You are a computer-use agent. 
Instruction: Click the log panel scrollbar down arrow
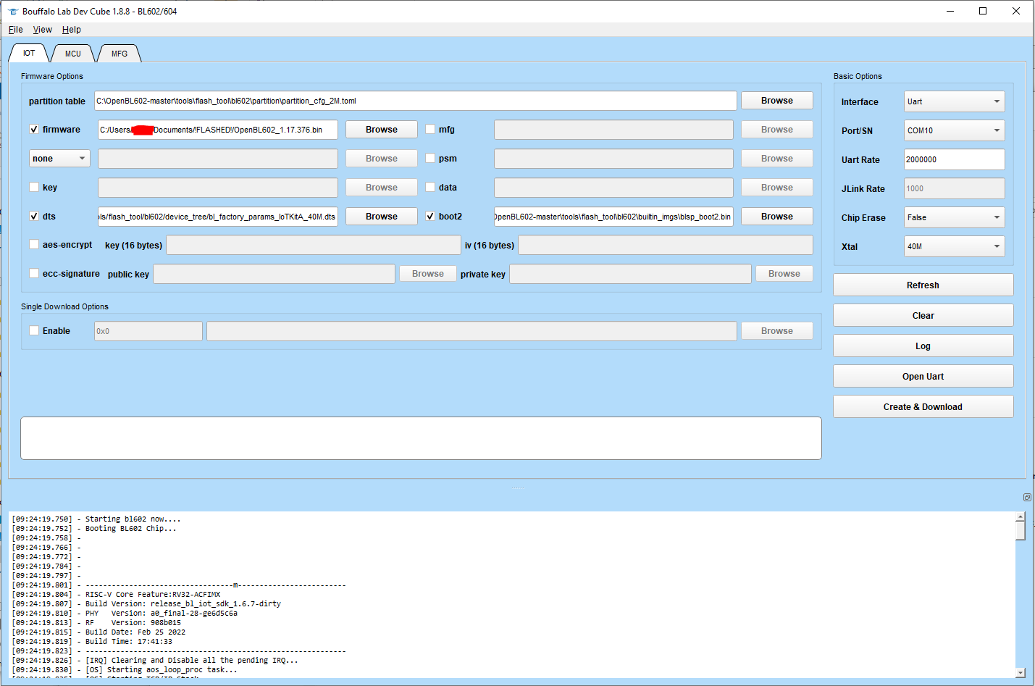[x=1020, y=673]
